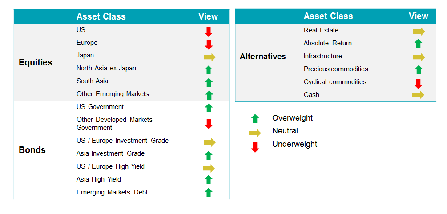Select green arrow for Absolute Return
447x214 pixels.
(419, 44)
